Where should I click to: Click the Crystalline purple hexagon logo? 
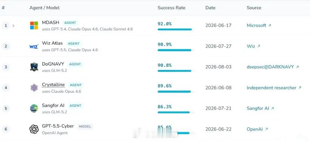pos(34,88)
